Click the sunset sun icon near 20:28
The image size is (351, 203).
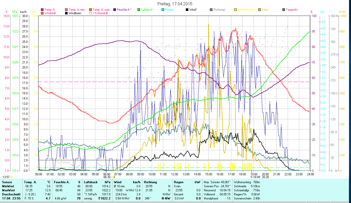[270, 177]
